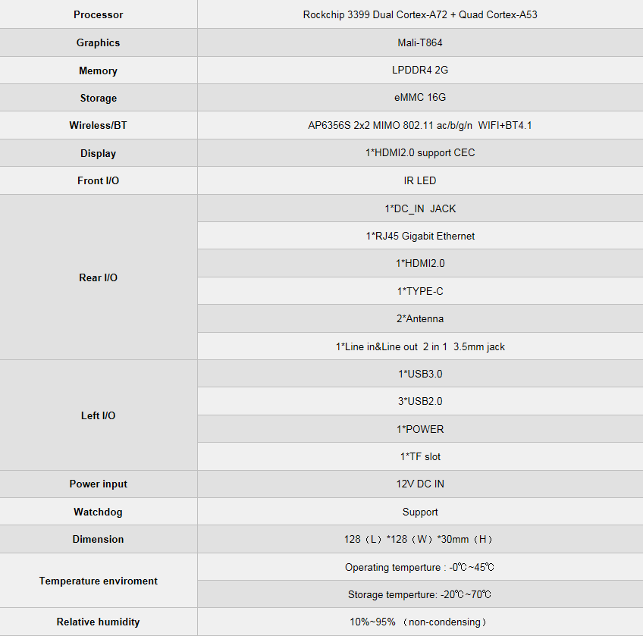This screenshot has height=636, width=643.
Task: Click the AP6356S wireless specification text
Action: 420,125
